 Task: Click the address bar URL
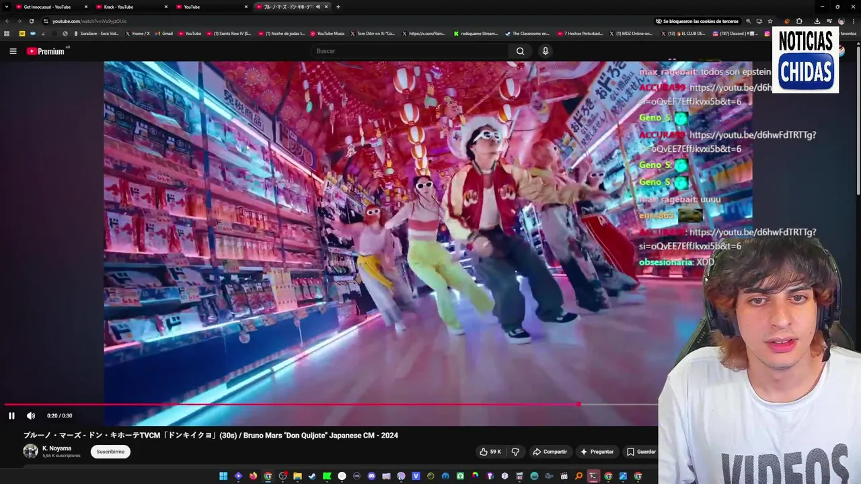click(x=89, y=21)
